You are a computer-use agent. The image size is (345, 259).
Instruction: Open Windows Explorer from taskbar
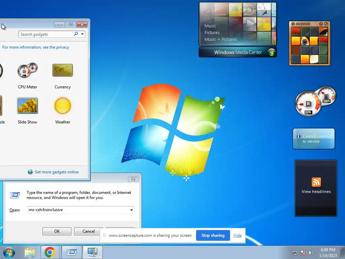pos(30,252)
